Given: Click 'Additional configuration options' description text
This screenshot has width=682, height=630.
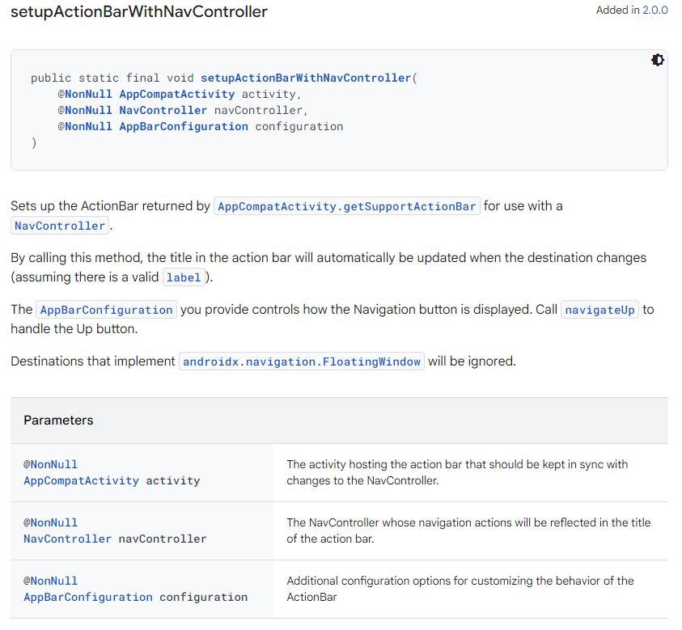Looking at the screenshot, I should (x=460, y=589).
